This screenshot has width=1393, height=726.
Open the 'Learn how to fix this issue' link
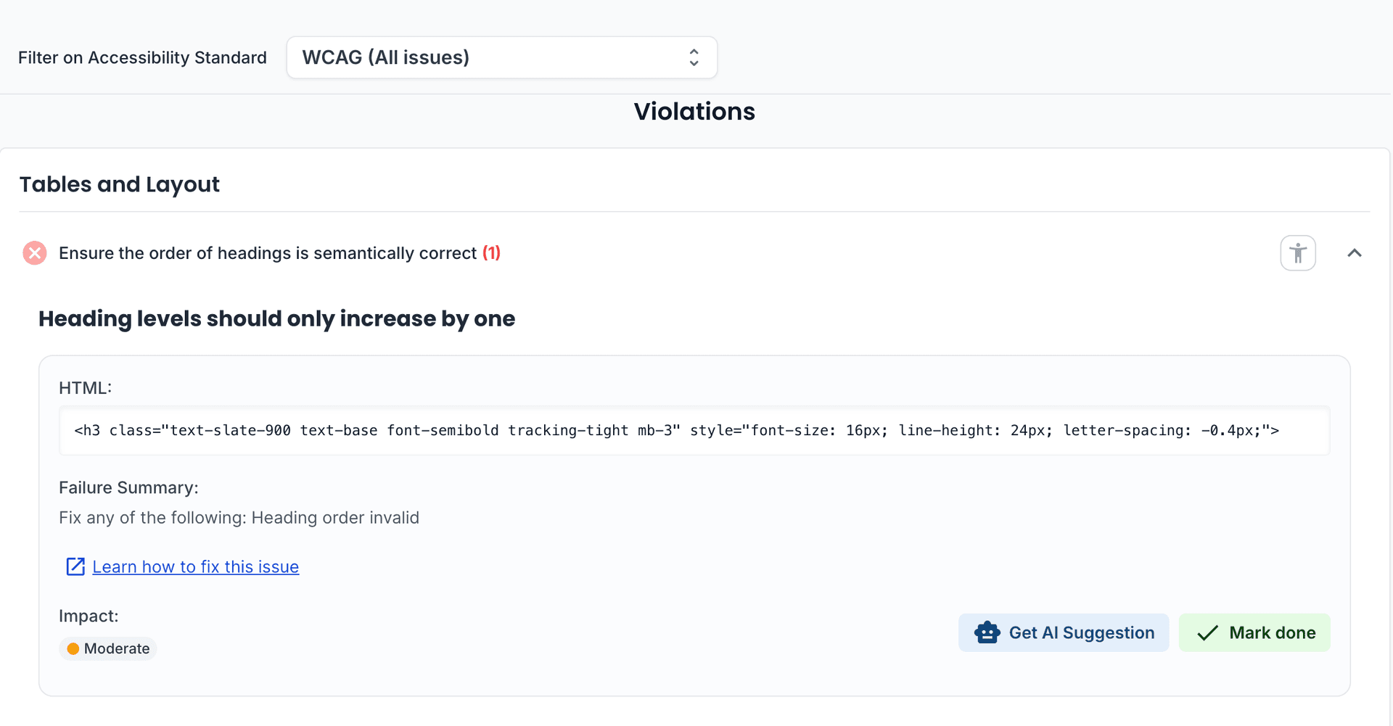[195, 566]
